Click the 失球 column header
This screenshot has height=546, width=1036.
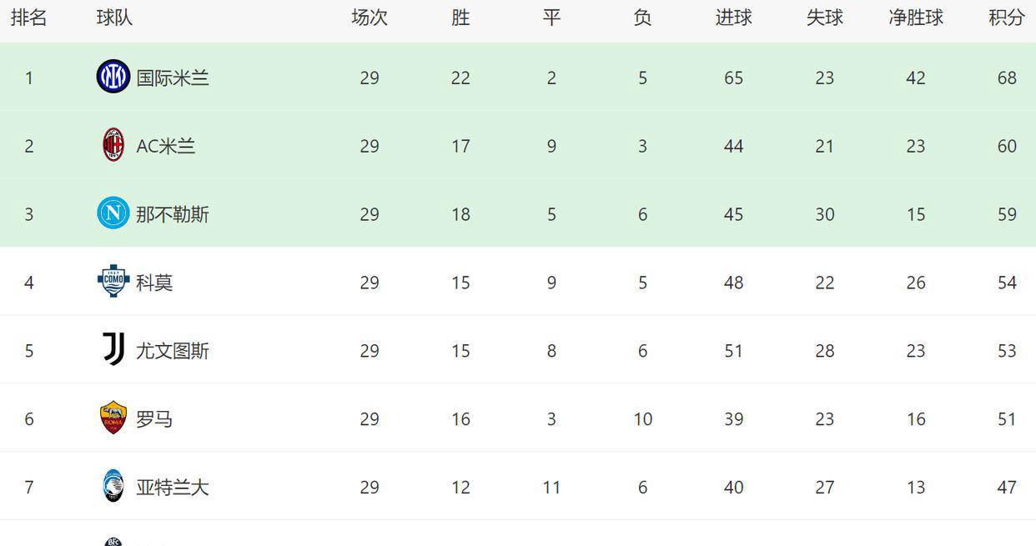click(825, 18)
